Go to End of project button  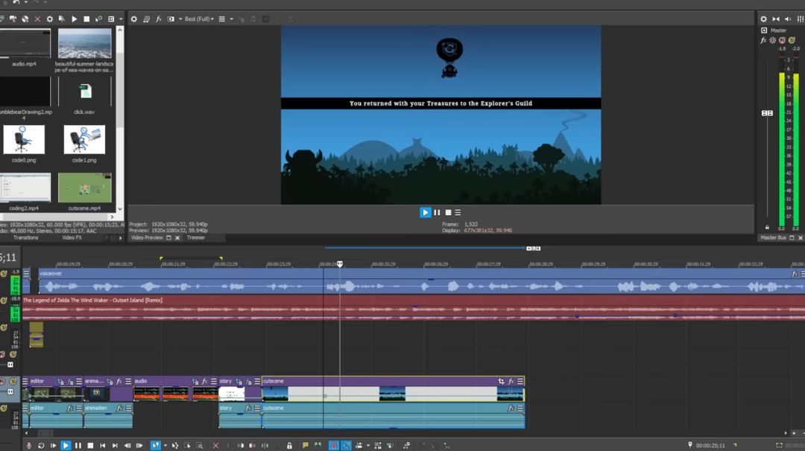(x=115, y=446)
